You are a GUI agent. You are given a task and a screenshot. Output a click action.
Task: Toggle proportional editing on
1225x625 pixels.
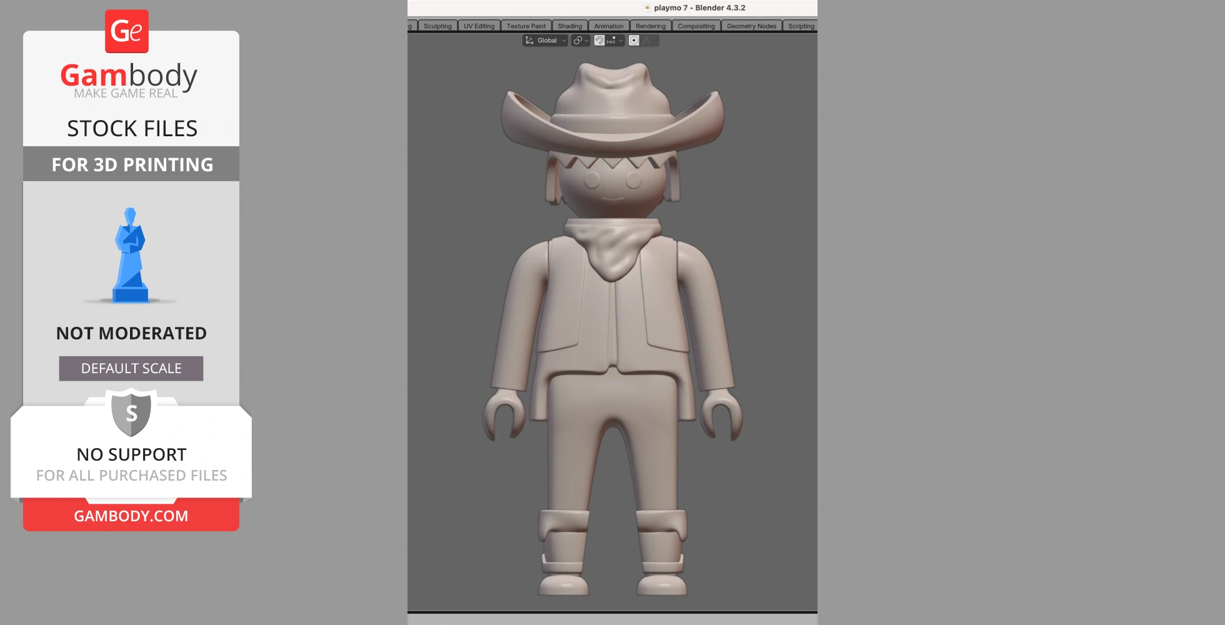634,40
